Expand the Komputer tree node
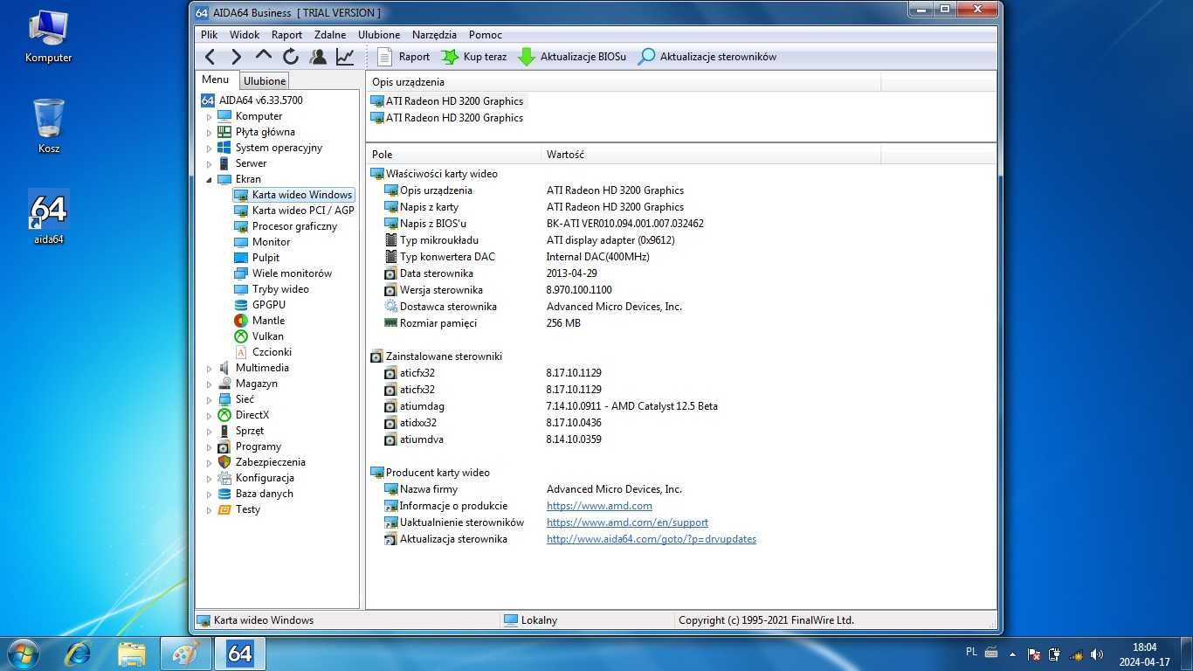The height and width of the screenshot is (671, 1193). tap(209, 117)
